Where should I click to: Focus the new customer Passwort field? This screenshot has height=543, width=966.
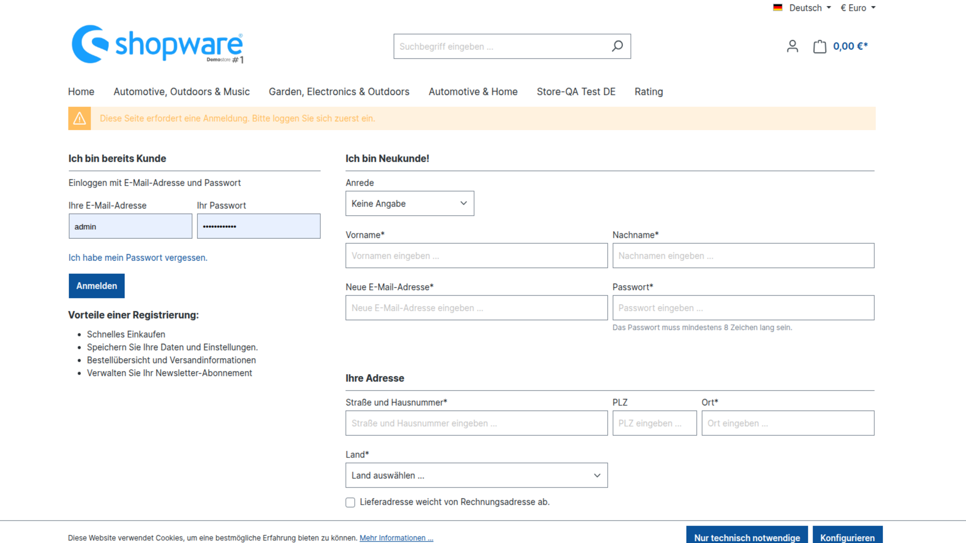[x=743, y=308]
